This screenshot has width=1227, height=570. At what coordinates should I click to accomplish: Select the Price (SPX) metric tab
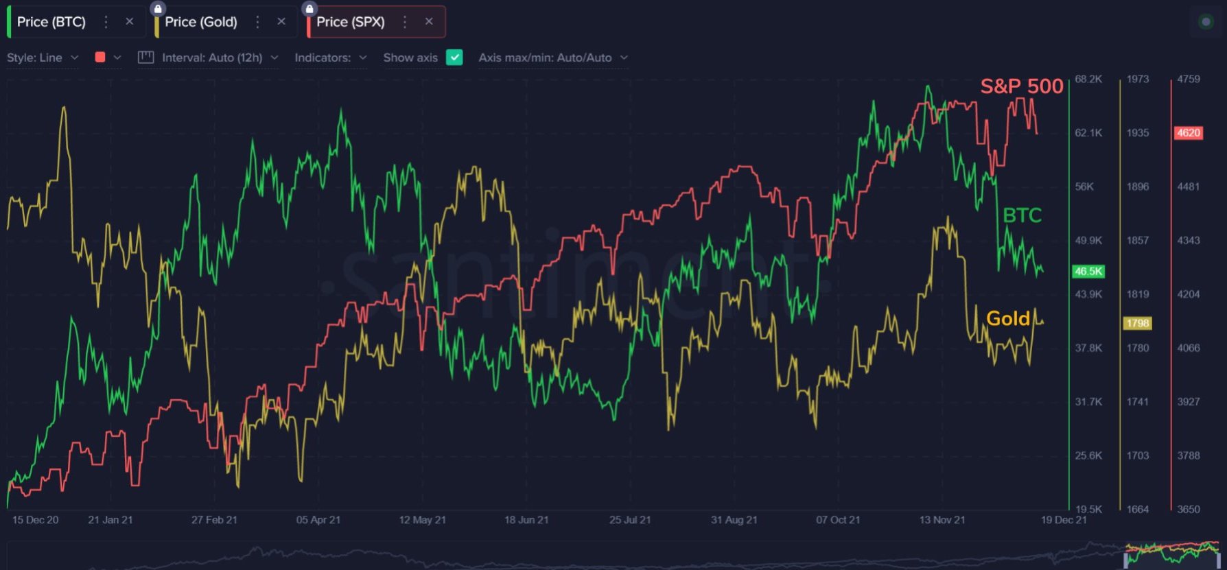350,22
